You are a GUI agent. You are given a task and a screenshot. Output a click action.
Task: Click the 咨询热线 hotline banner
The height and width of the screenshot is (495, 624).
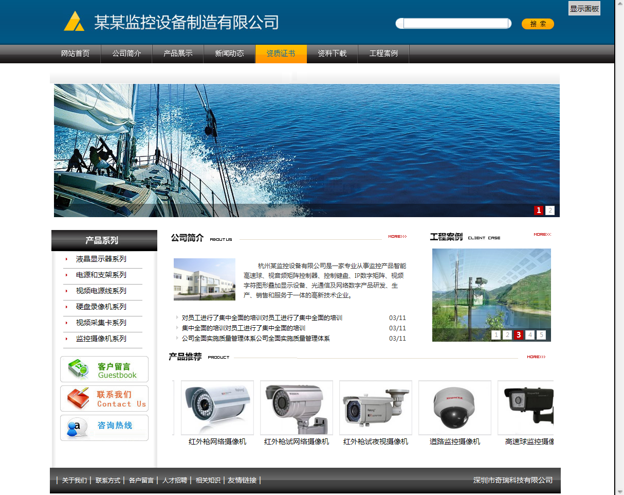tap(104, 428)
